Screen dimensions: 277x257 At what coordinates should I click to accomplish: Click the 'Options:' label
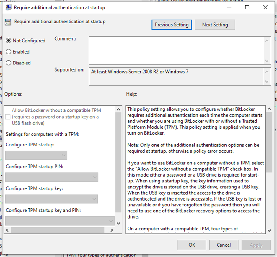coord(13,94)
